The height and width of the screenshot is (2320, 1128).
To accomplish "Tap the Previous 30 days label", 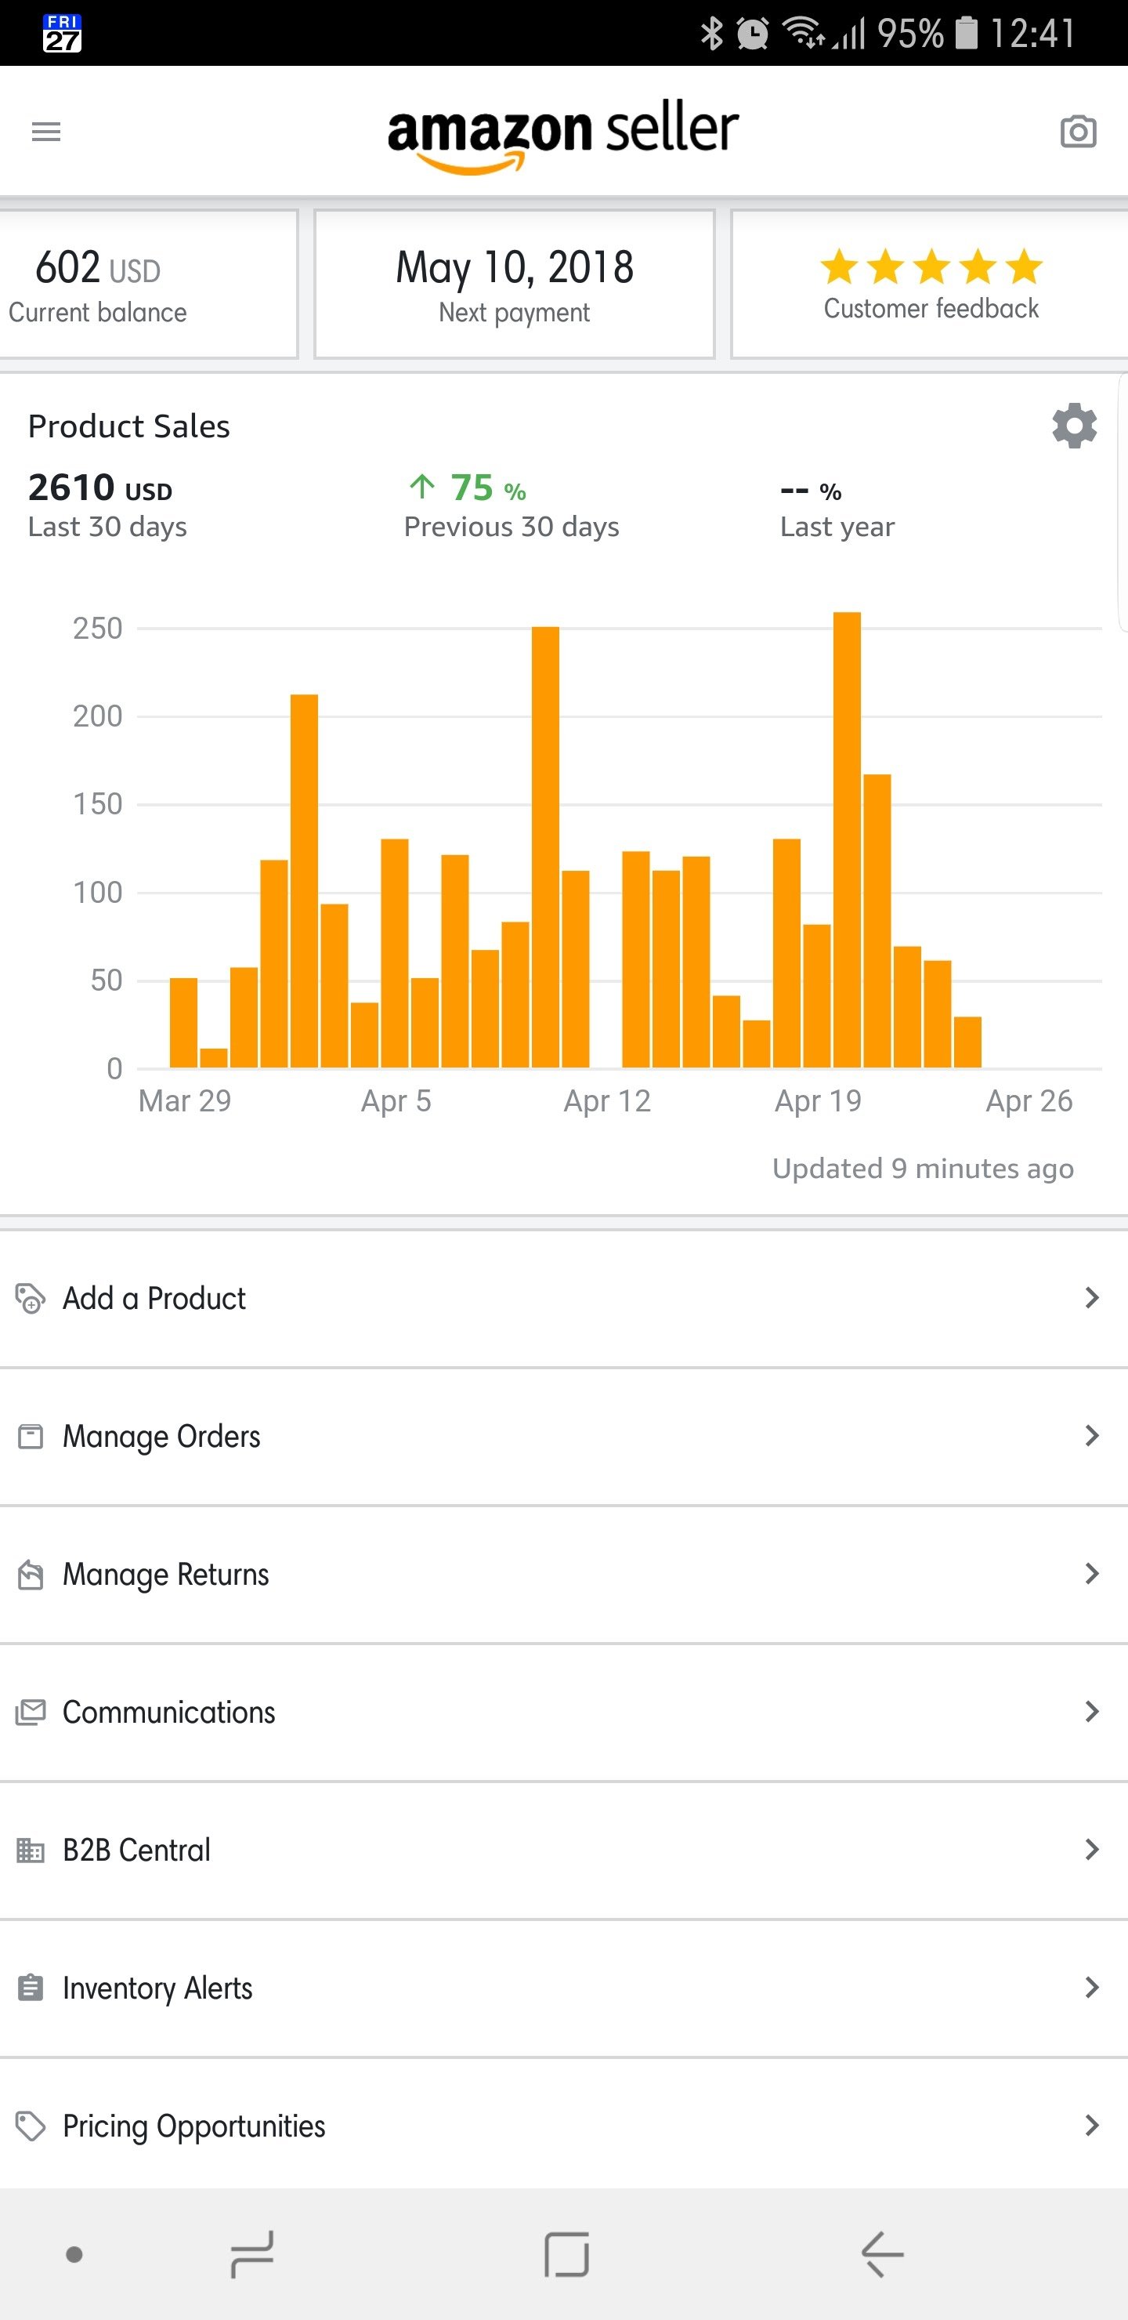I will (512, 527).
